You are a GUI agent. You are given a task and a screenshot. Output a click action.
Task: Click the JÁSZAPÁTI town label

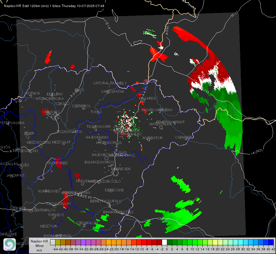pyautogui.click(x=15, y=175)
